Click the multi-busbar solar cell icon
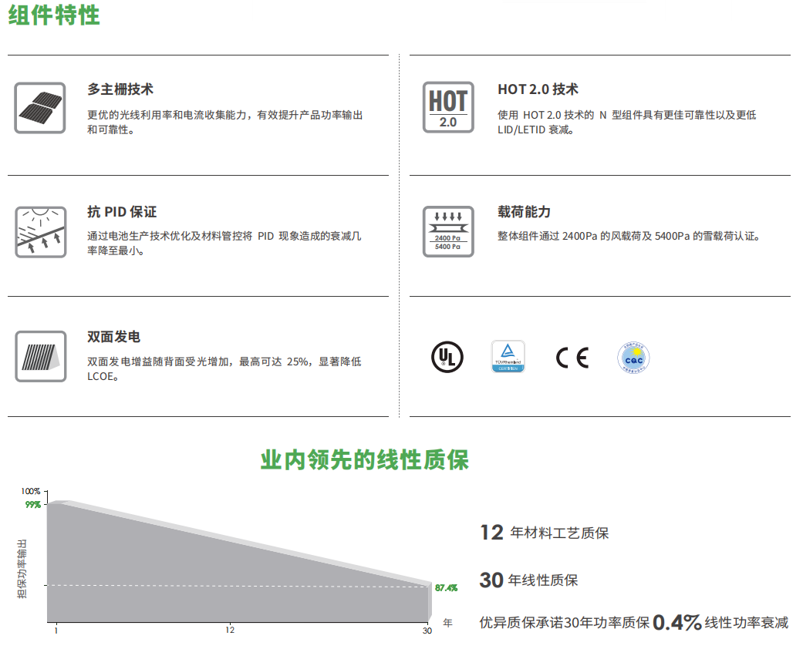 click(x=40, y=108)
